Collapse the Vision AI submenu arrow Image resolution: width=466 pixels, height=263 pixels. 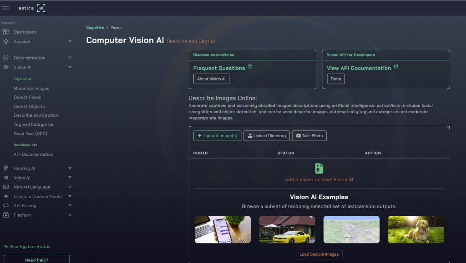tap(70, 67)
